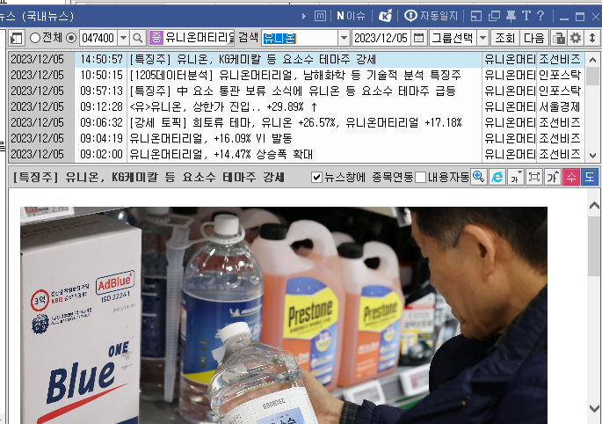Screen dimensions: 602x424
Task: Select news row +14.47% 상승폭 확대
Action: click(295, 154)
